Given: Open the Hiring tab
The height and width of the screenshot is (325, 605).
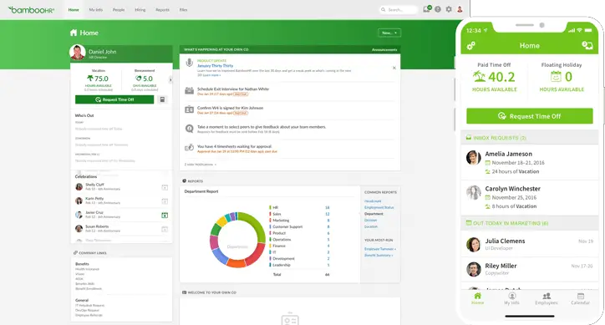Looking at the screenshot, I should click(x=140, y=10).
